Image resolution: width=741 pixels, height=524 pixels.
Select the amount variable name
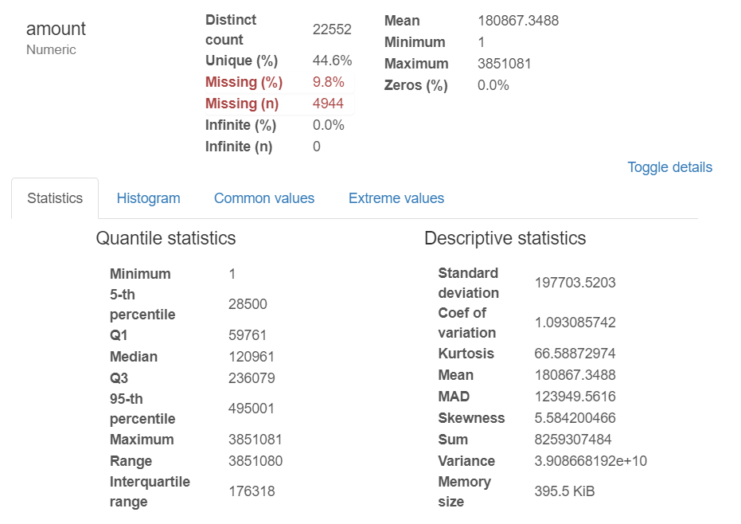coord(55,29)
